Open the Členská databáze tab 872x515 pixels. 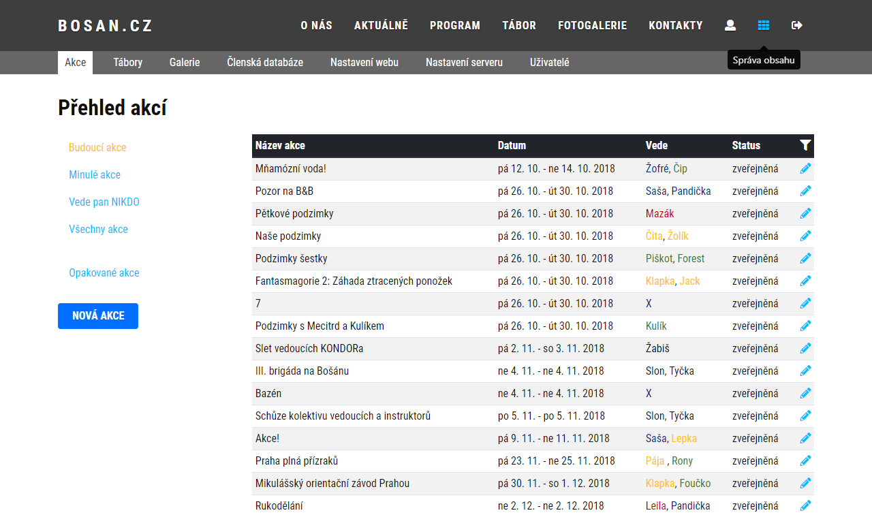[x=265, y=62]
